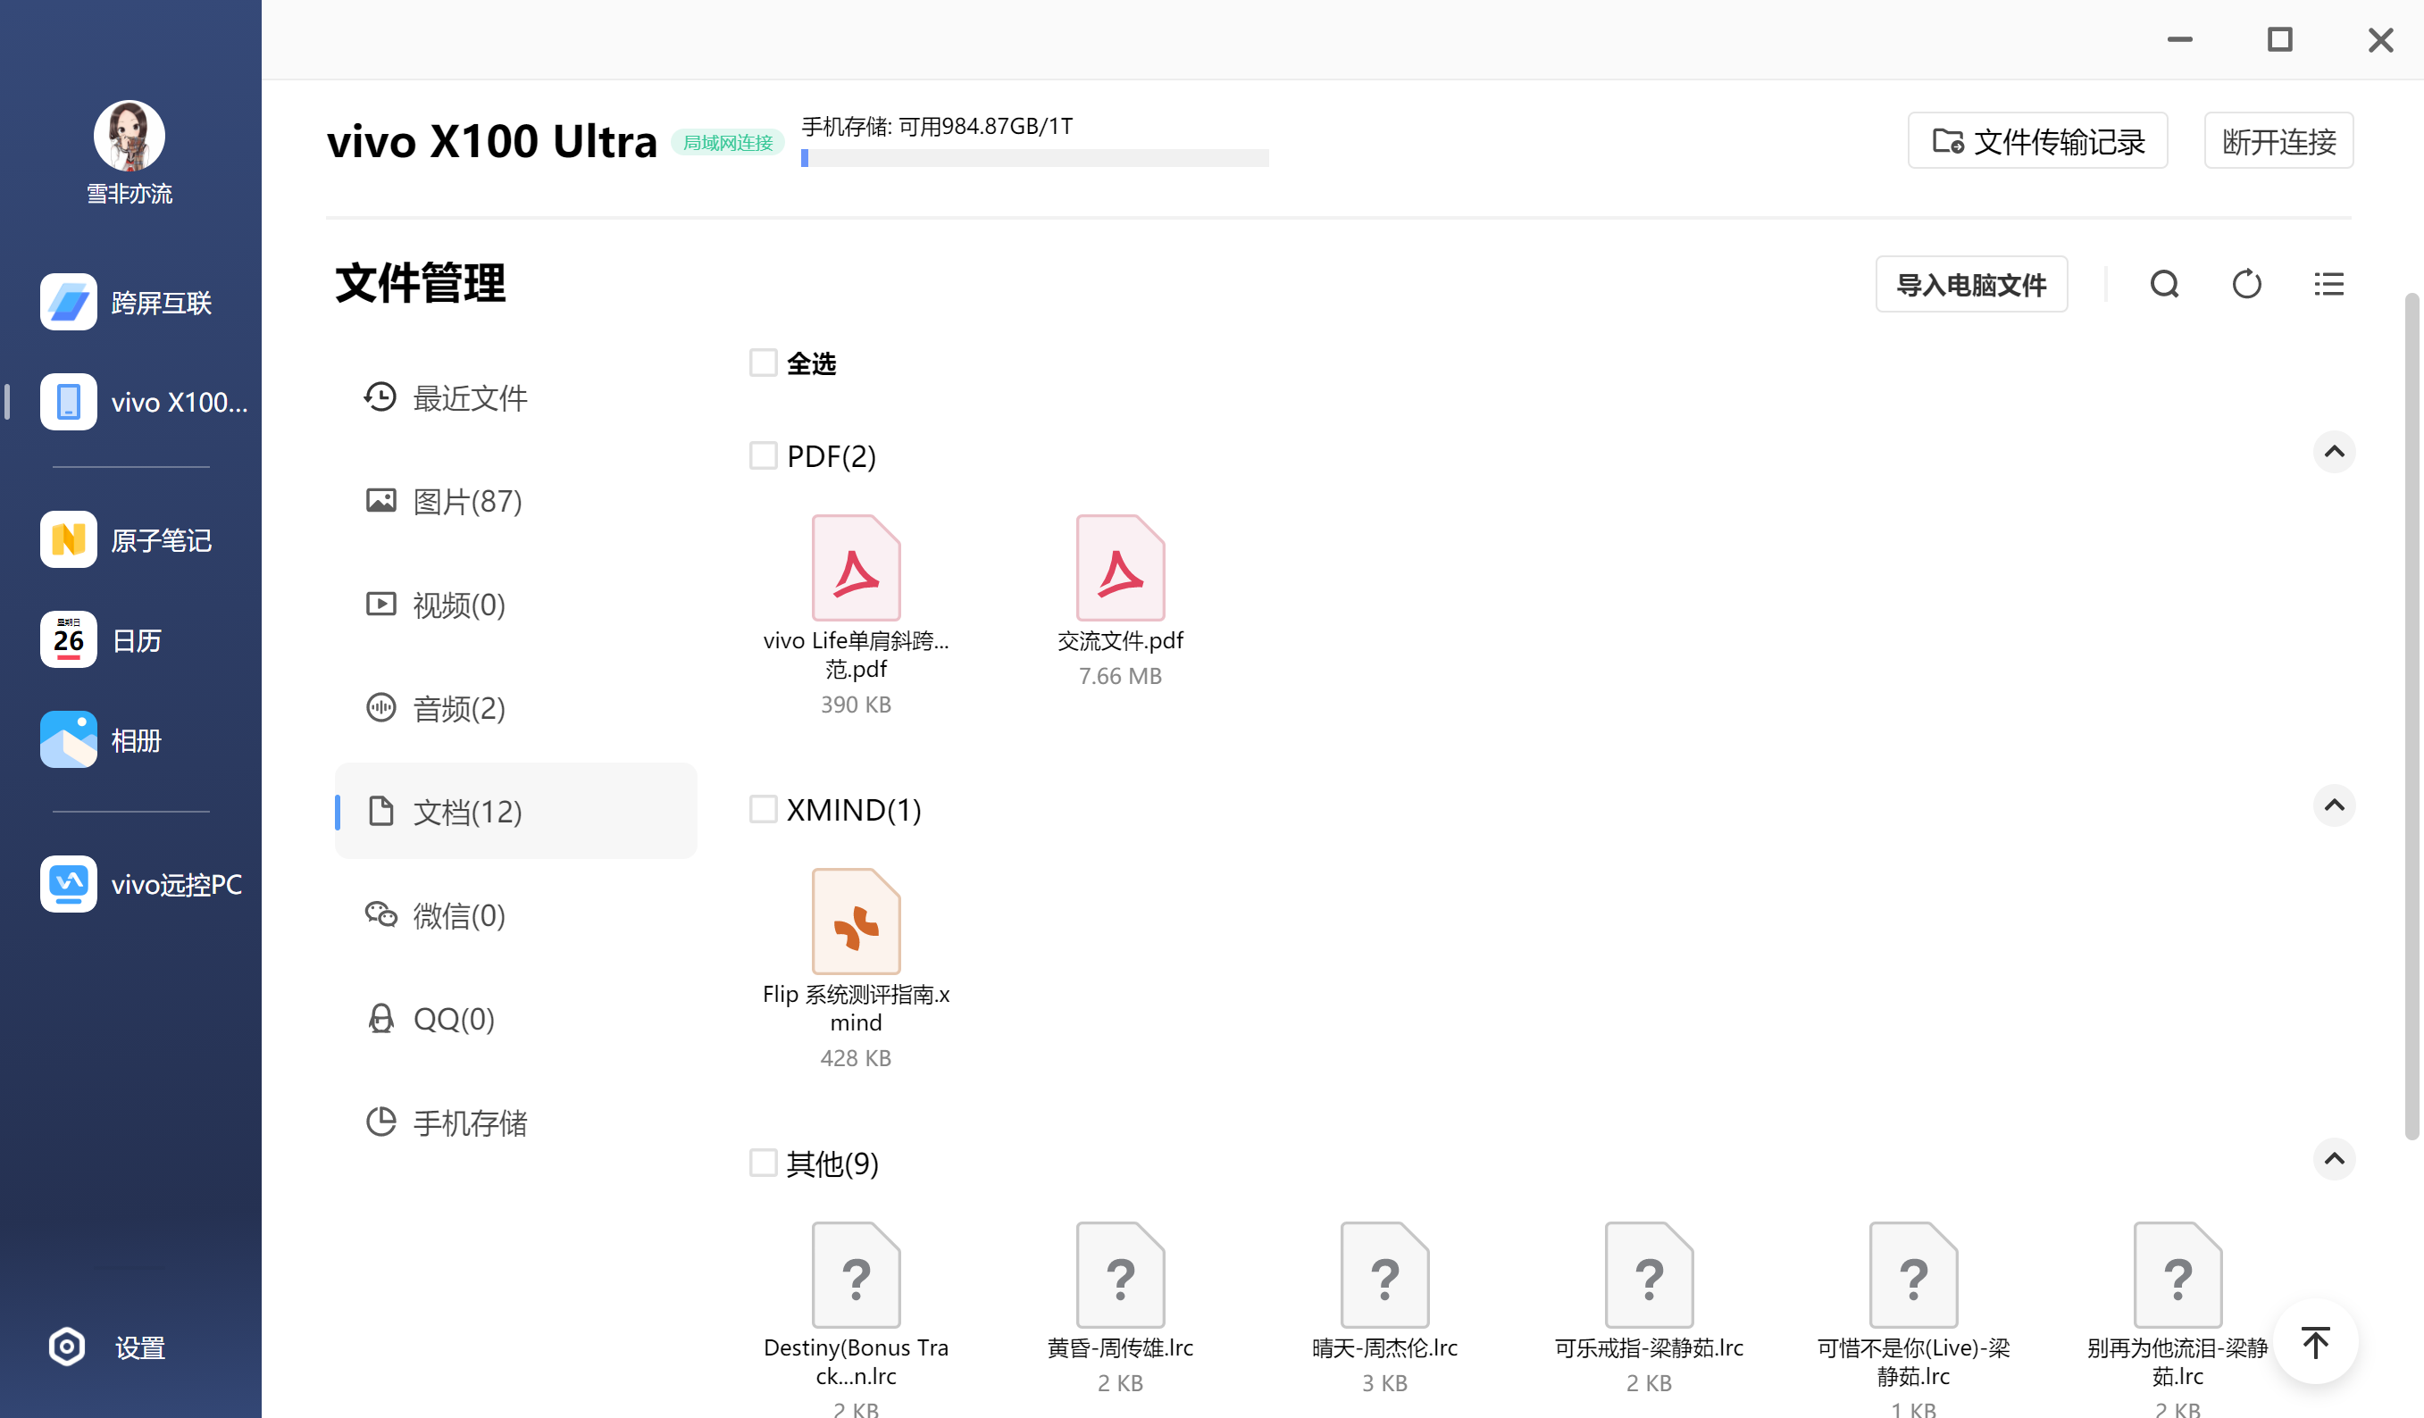Select the vivo X100 device icon
This screenshot has width=2424, height=1418.
[68, 402]
